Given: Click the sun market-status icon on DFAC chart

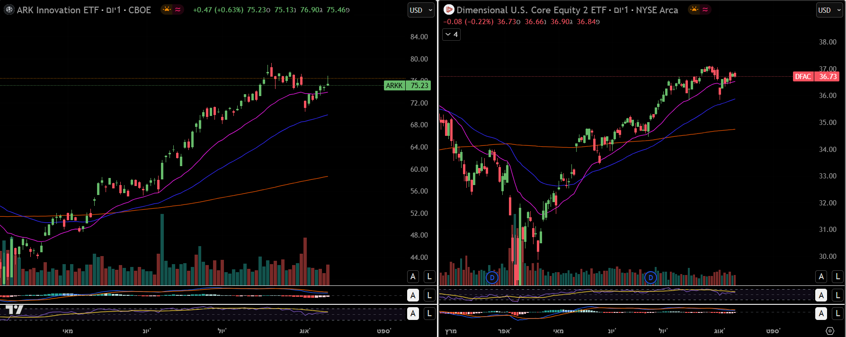Looking at the screenshot, I should tap(694, 9).
